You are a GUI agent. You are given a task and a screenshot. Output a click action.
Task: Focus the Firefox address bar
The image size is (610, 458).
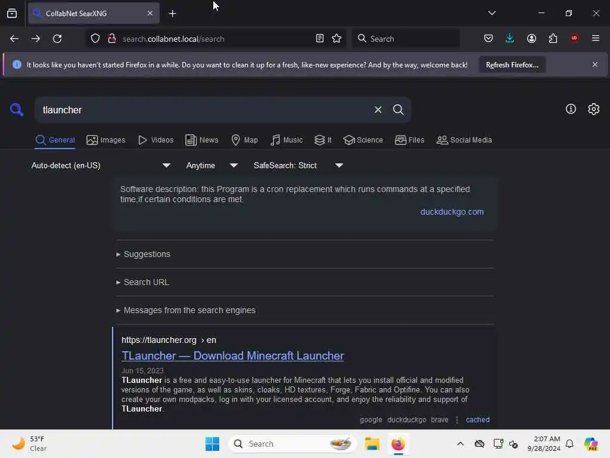[216, 39]
